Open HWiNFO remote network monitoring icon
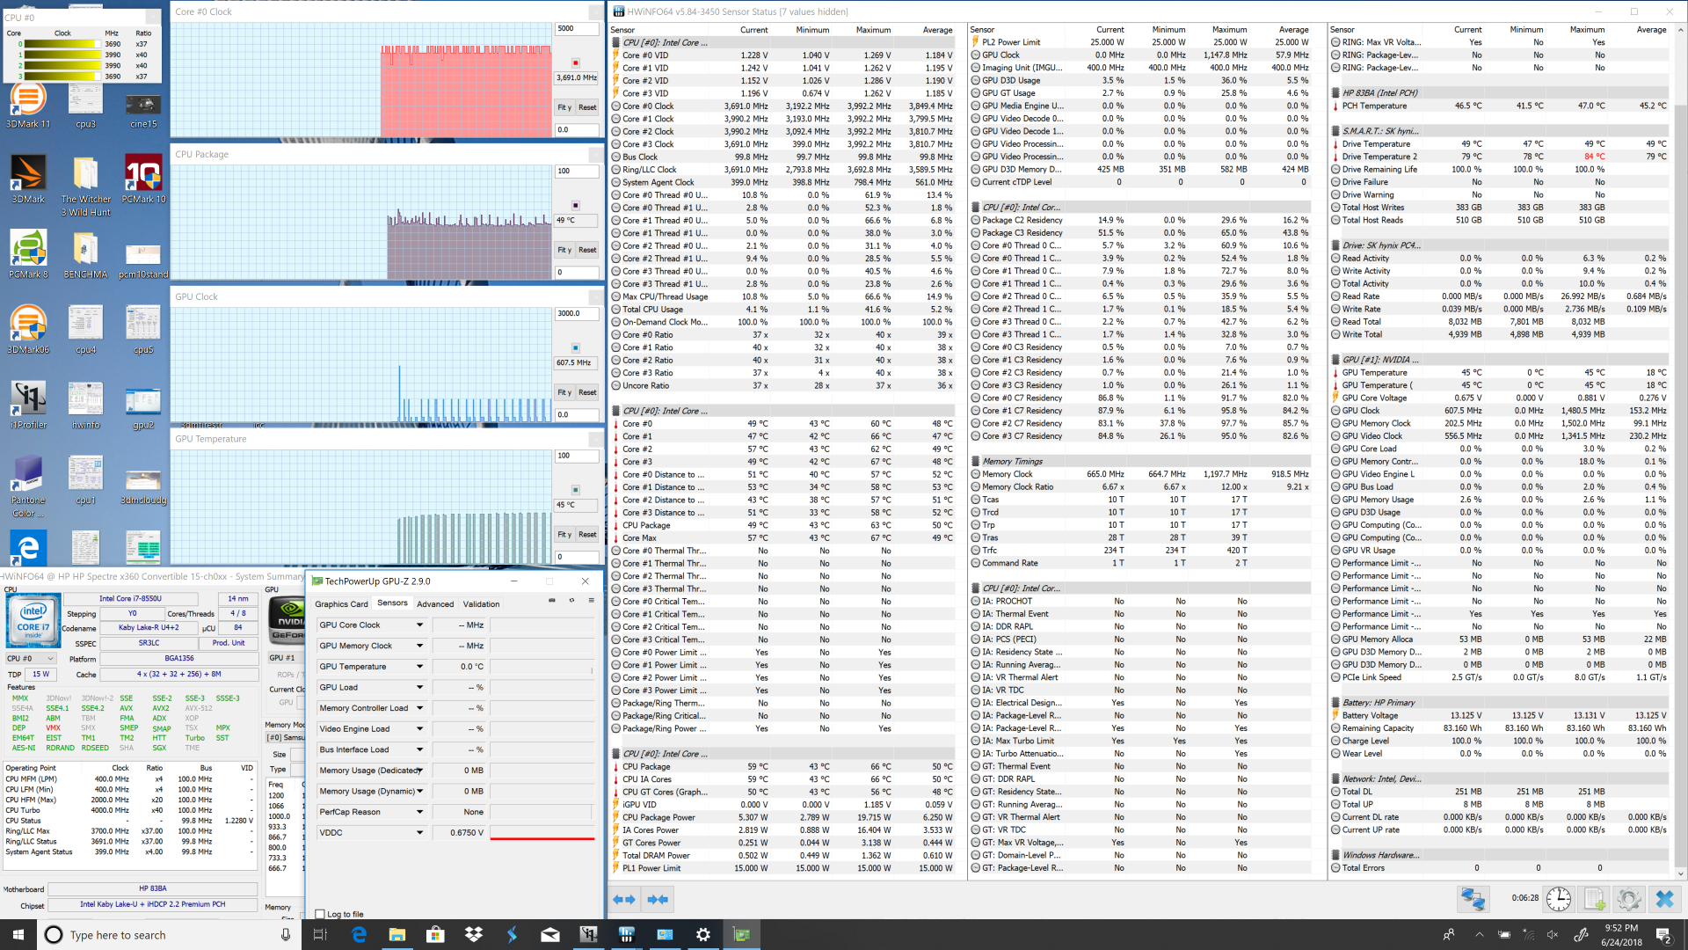Image resolution: width=1688 pixels, height=950 pixels. (1473, 899)
